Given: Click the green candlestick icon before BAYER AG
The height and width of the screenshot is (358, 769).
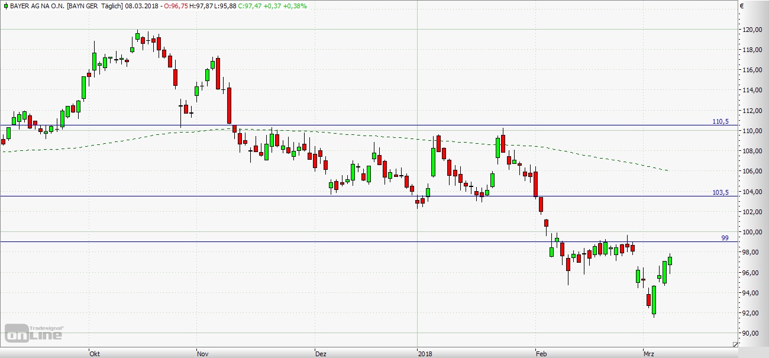Looking at the screenshot, I should 5,5.
